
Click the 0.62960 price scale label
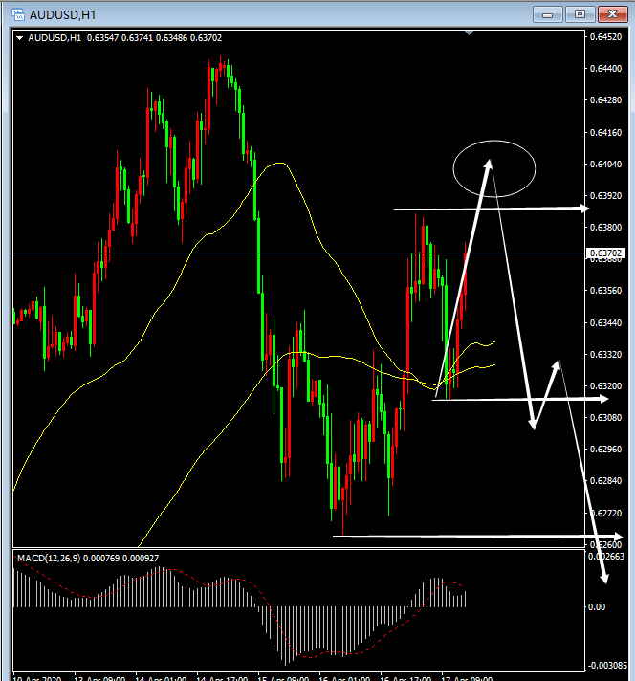pyautogui.click(x=606, y=450)
